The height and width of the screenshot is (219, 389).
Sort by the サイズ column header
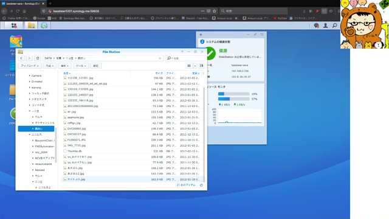click(159, 73)
